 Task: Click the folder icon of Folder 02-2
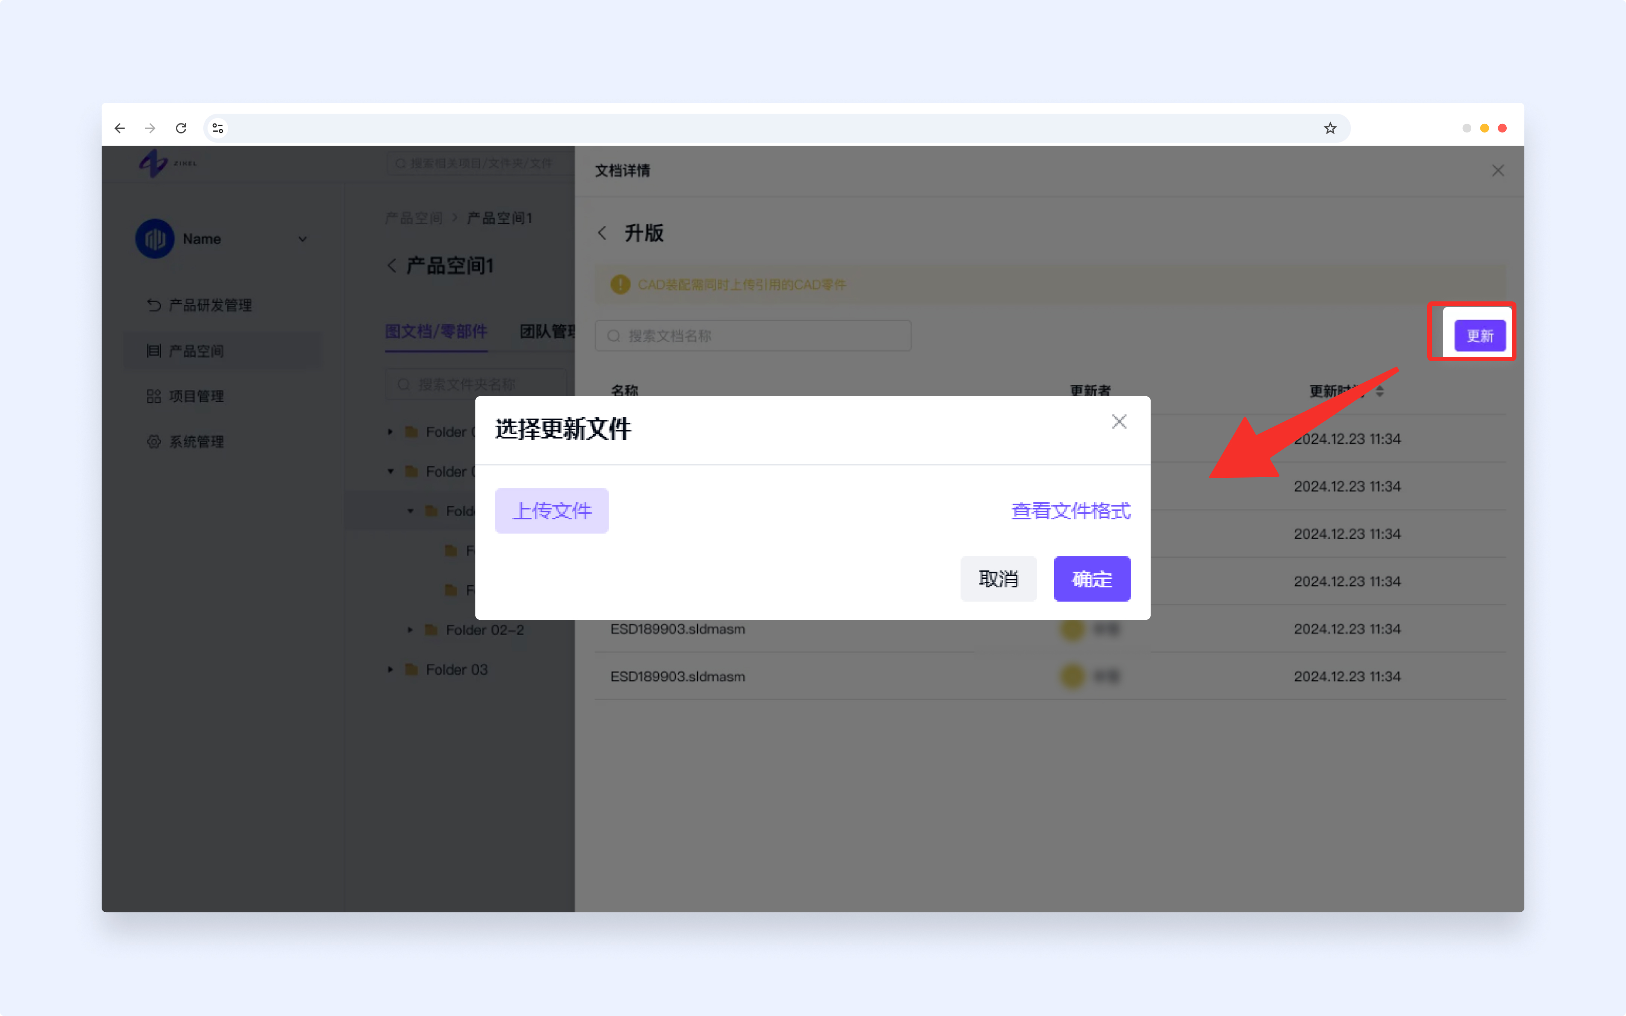431,630
